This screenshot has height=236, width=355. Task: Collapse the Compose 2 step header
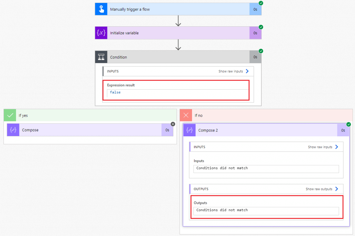click(266, 130)
